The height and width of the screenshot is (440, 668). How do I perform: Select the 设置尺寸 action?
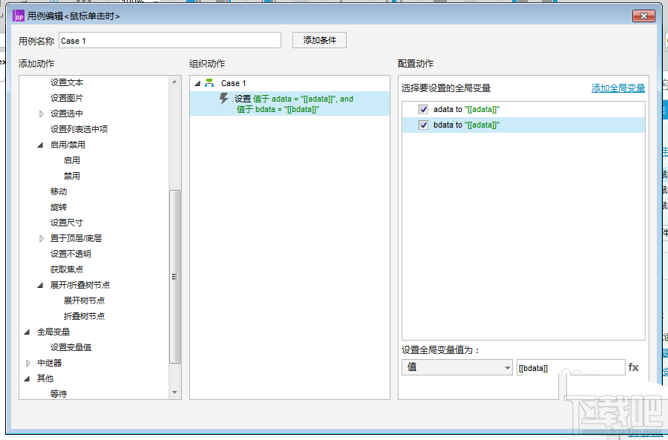tap(67, 223)
